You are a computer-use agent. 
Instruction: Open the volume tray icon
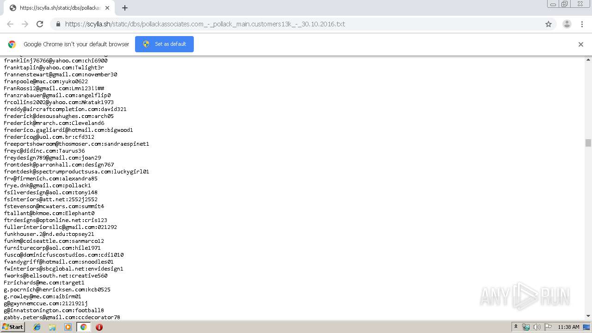pos(536,327)
